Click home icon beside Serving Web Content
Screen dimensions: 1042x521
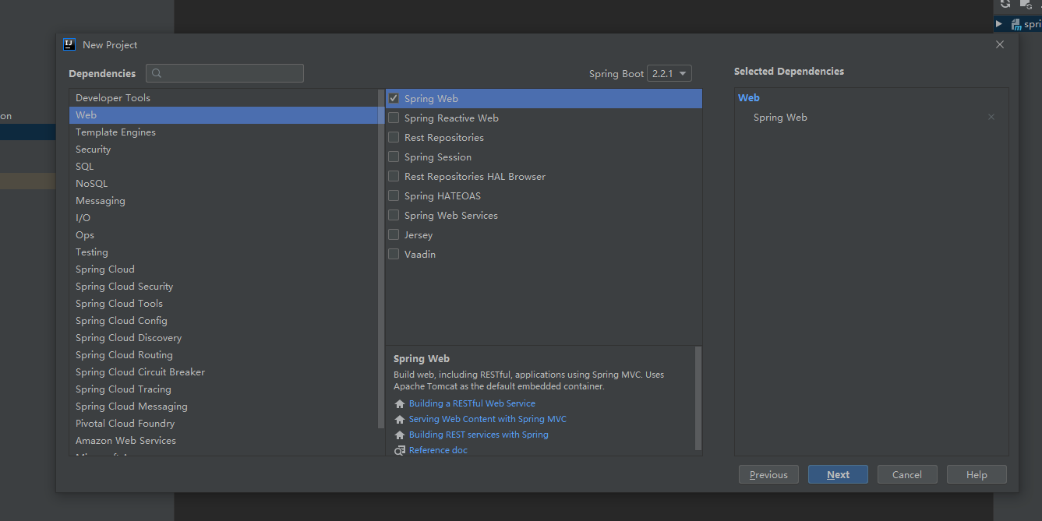(x=400, y=419)
